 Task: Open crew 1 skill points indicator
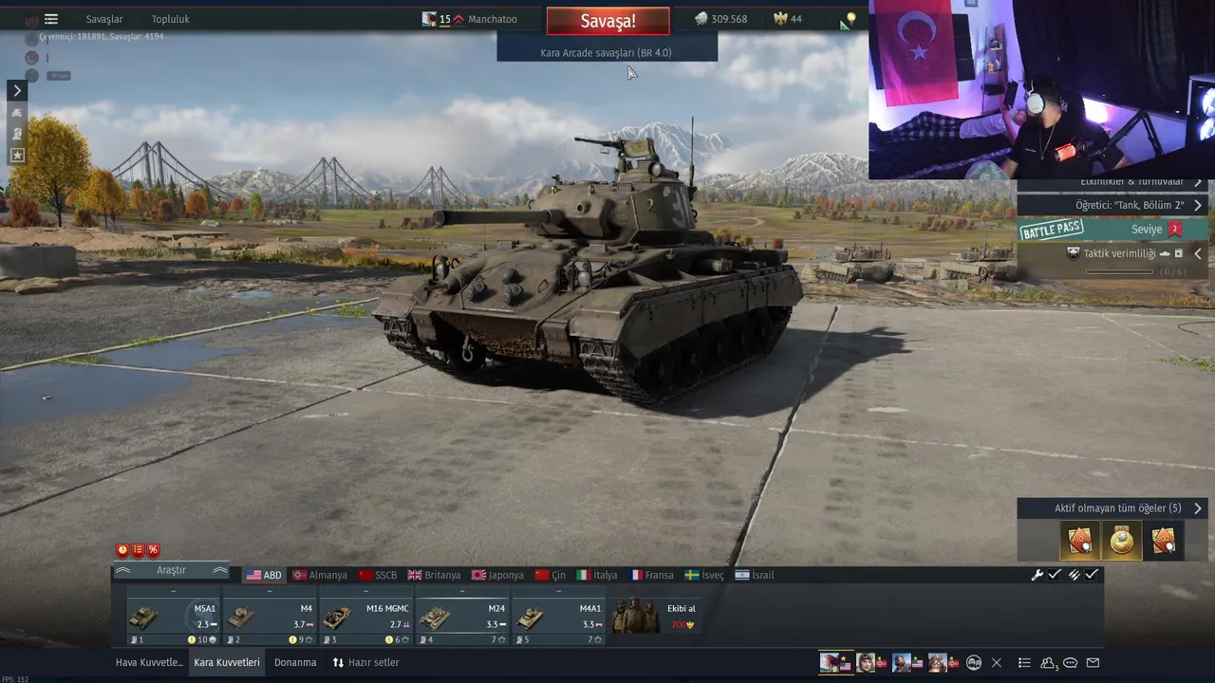(x=202, y=640)
